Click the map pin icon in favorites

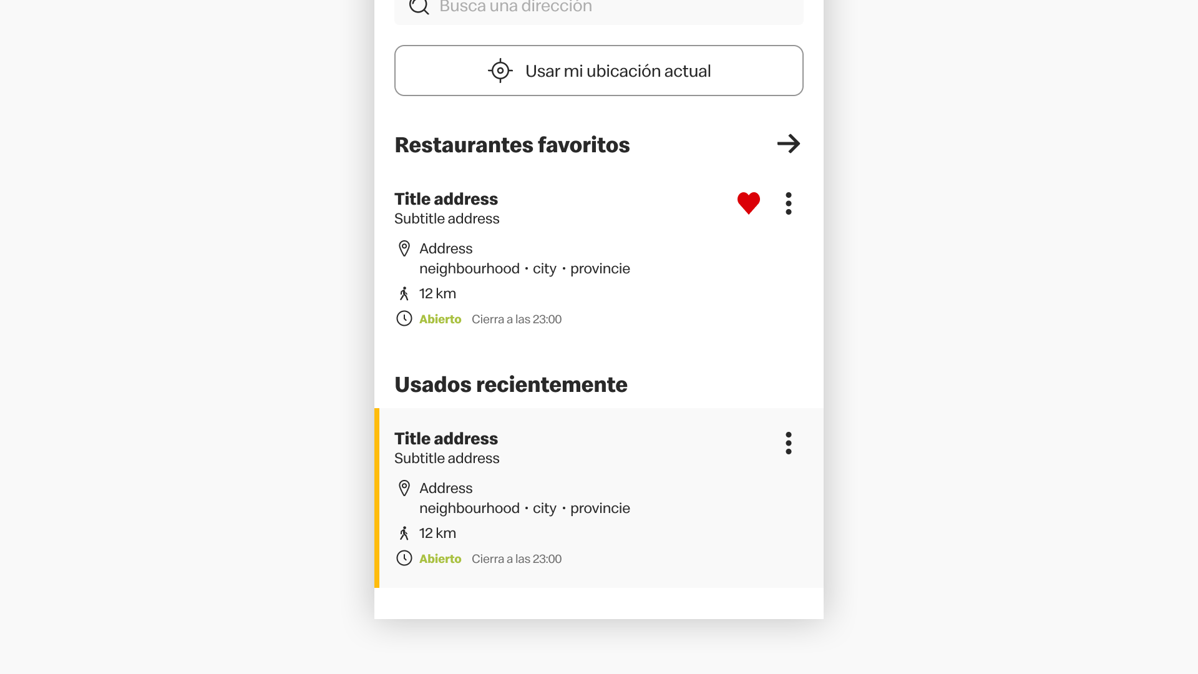(404, 248)
